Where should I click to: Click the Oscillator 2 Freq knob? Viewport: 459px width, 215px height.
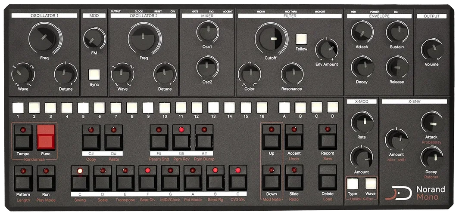pyautogui.click(x=143, y=37)
